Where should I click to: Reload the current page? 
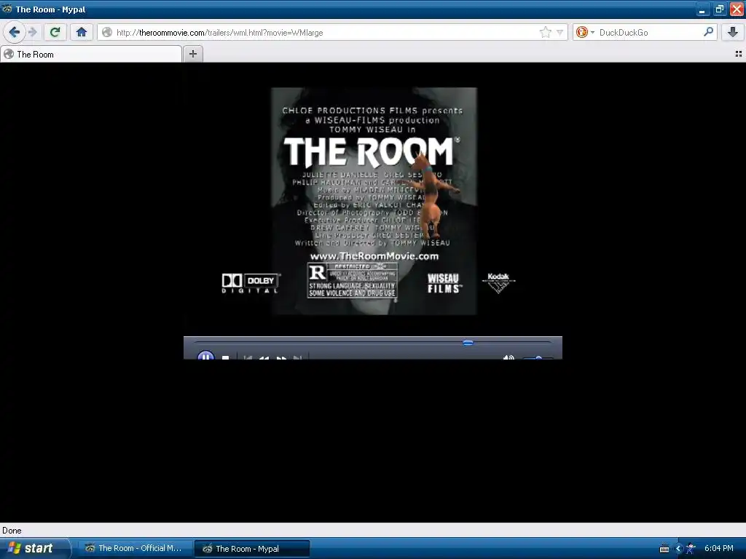[55, 32]
